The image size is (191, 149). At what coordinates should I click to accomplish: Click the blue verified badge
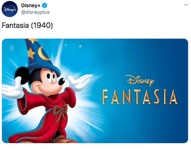(44, 6)
